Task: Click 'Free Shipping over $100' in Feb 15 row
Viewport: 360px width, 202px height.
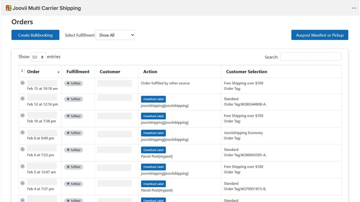Action: coord(243,83)
